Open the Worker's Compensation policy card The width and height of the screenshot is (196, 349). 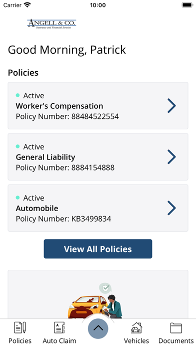tap(98, 105)
